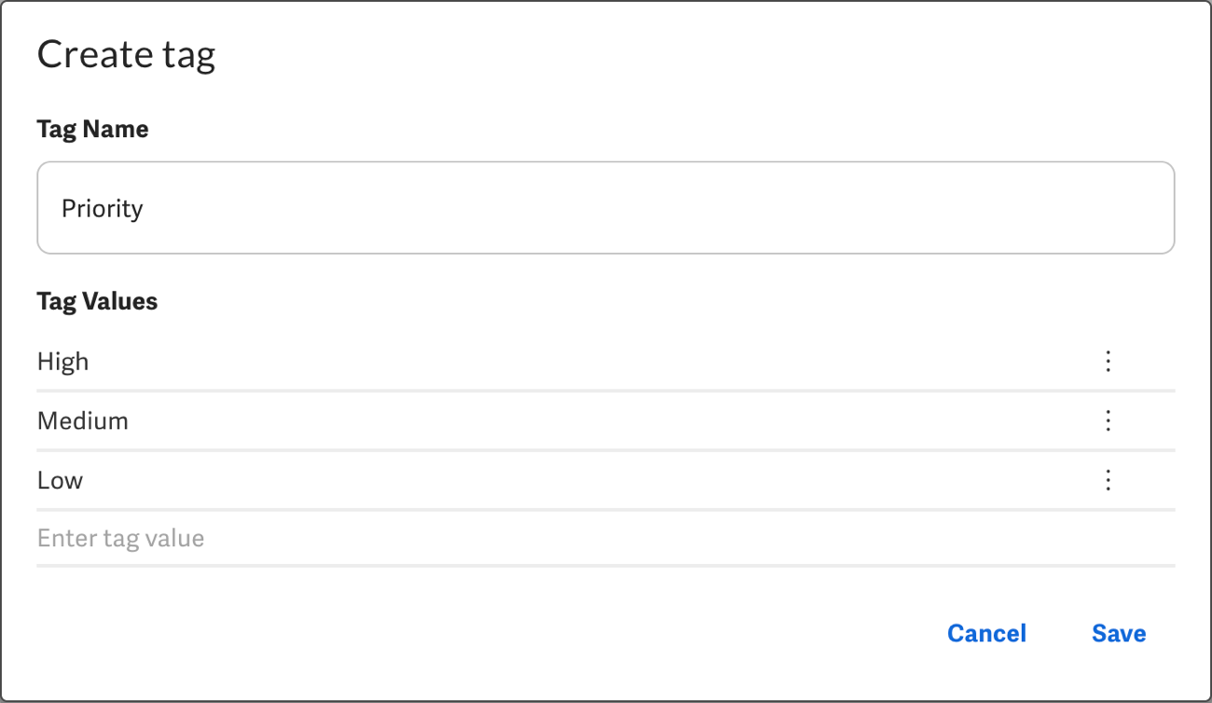Save the new tag
The height and width of the screenshot is (703, 1212).
(1119, 633)
